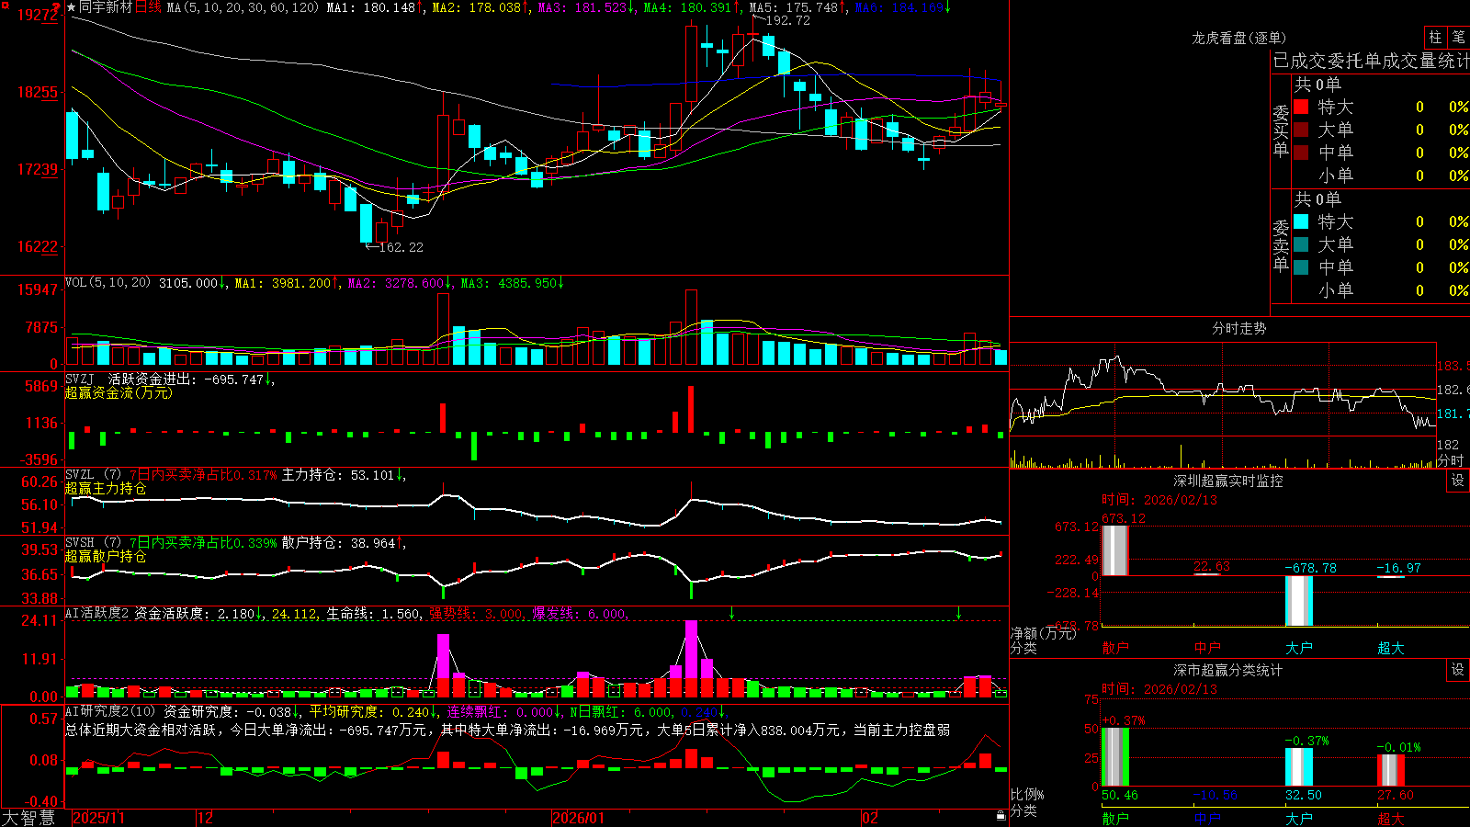Click the cyan 特大 sell-order color swatch
This screenshot has width=1470, height=827.
1301,221
